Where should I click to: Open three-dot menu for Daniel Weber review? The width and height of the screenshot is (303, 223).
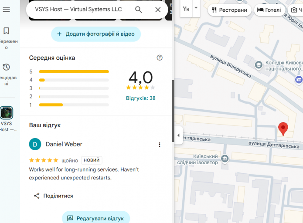coord(160,145)
